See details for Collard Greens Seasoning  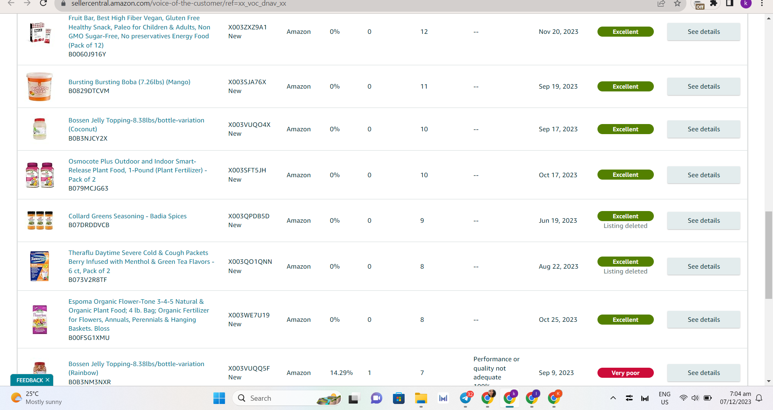tap(703, 221)
